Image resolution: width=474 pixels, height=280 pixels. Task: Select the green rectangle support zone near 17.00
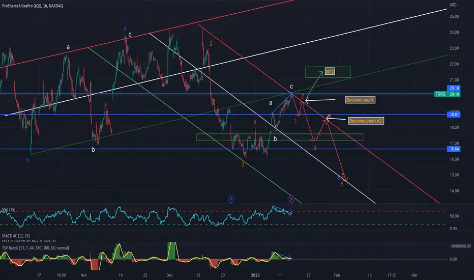pyautogui.click(x=280, y=137)
